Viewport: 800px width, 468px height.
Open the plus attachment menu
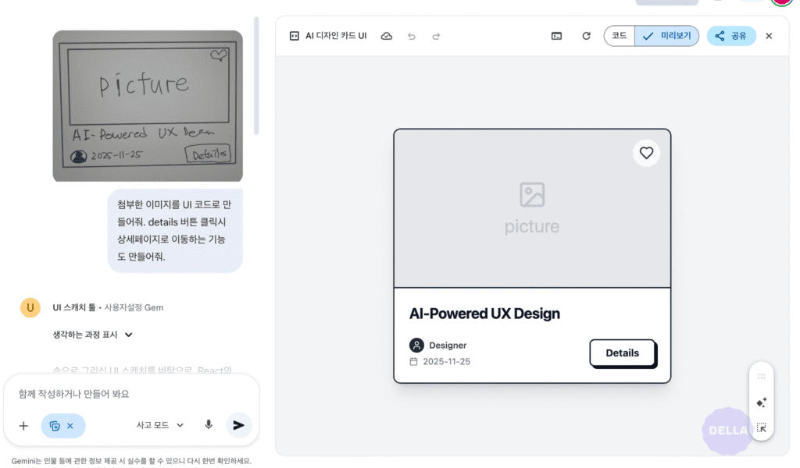(x=23, y=426)
